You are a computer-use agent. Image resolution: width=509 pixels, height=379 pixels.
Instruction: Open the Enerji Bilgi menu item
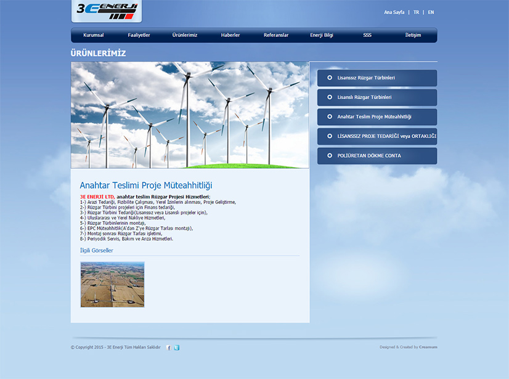(x=322, y=35)
